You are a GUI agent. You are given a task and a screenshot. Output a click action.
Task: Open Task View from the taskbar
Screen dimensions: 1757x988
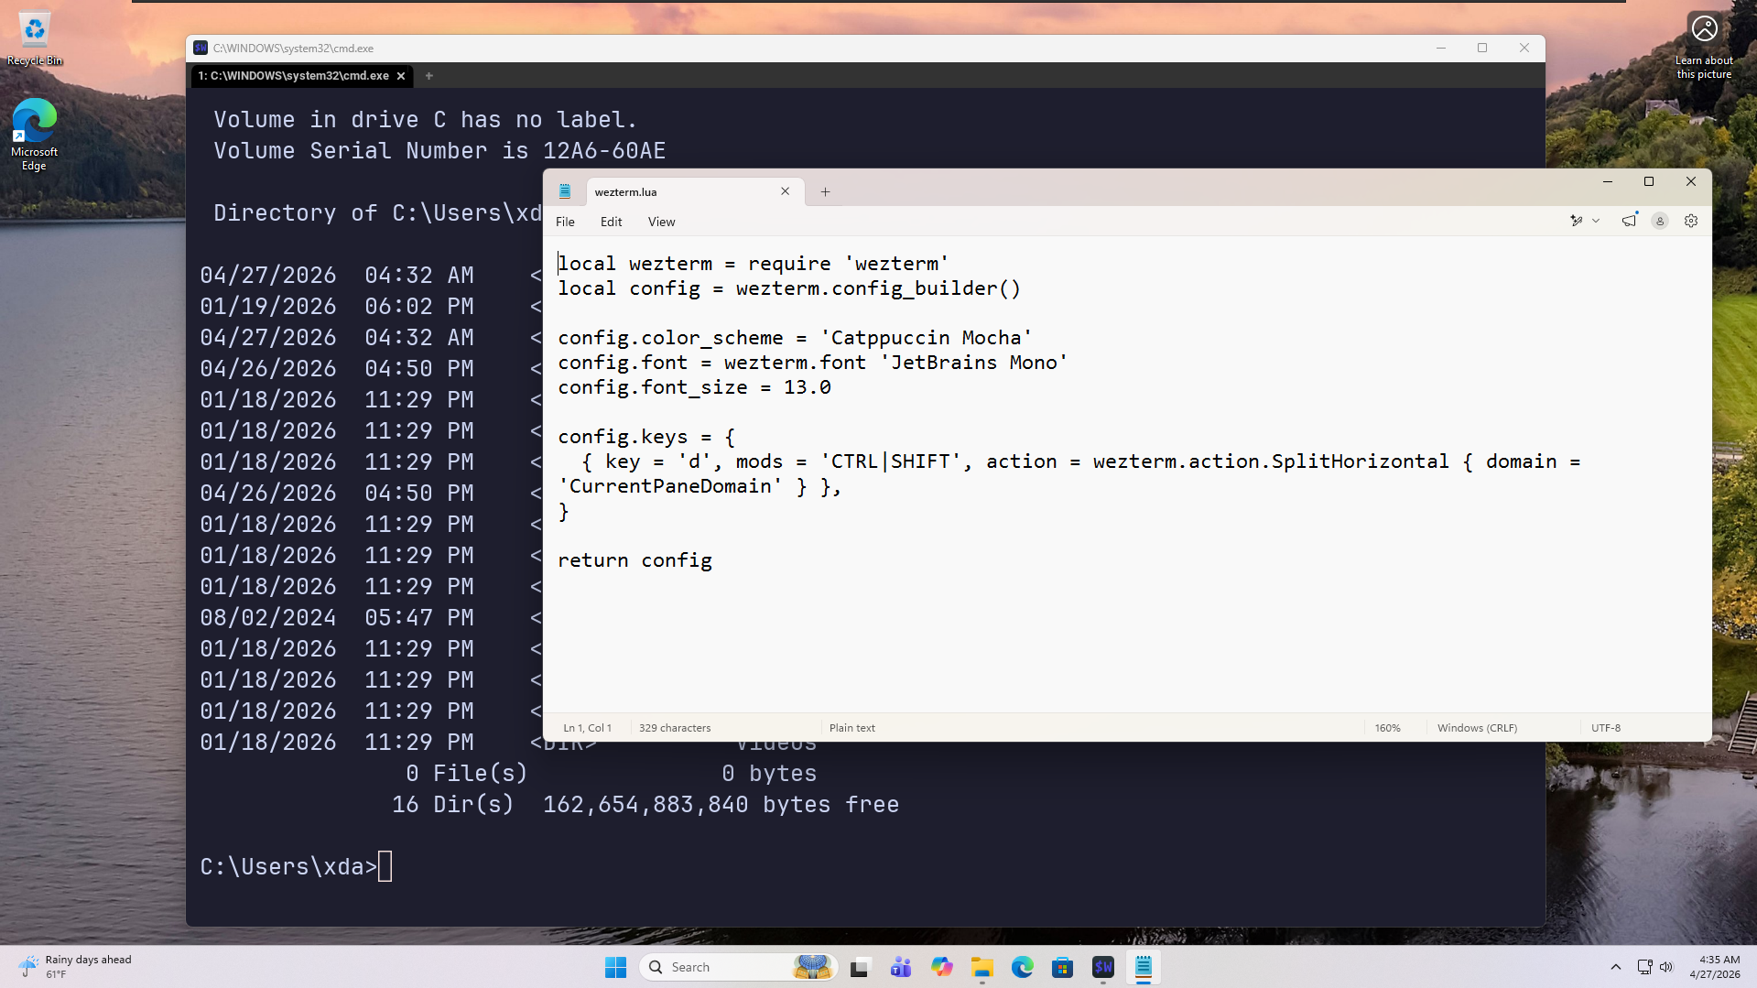coord(859,967)
